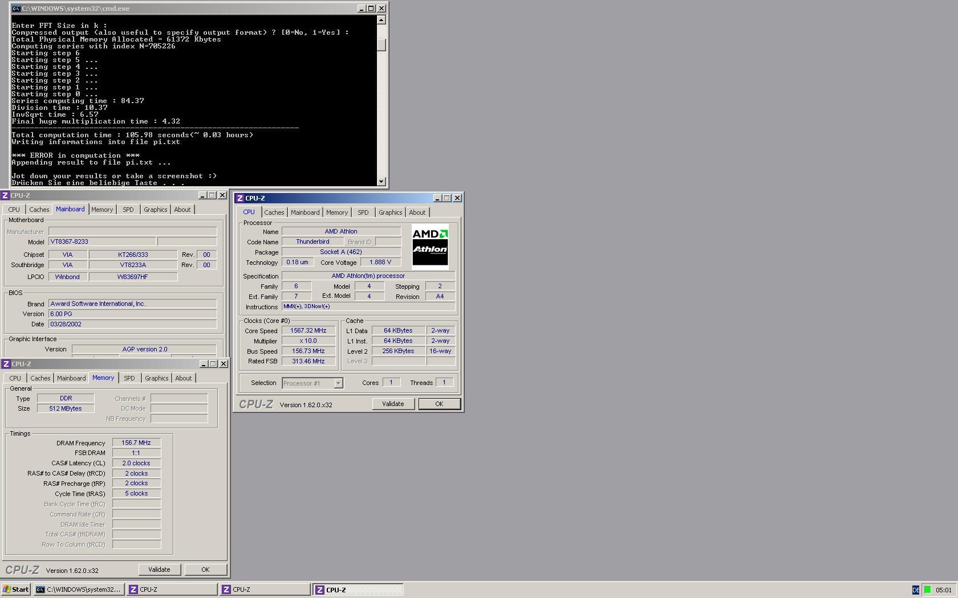
Task: Click the motherboard Model VT8367-8233 field
Action: (x=102, y=242)
